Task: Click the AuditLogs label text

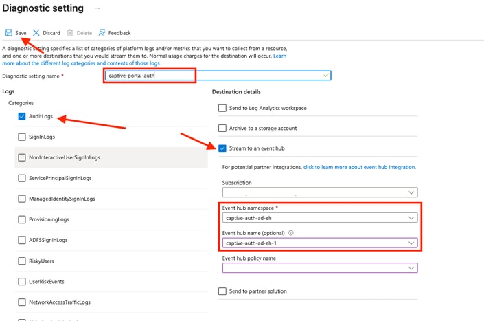Action: [x=41, y=116]
